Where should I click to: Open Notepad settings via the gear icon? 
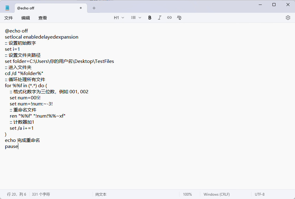288,18
